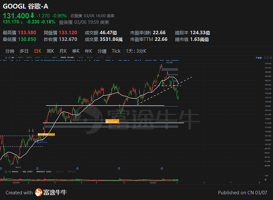Click the 開盤價 133.120 value
Image resolution: width=273 pixels, height=200 pixels.
click(x=68, y=33)
